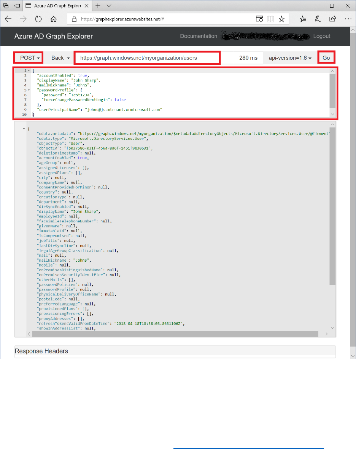Go to the browser Home icon
This screenshot has height=449, width=356.
(x=54, y=19)
